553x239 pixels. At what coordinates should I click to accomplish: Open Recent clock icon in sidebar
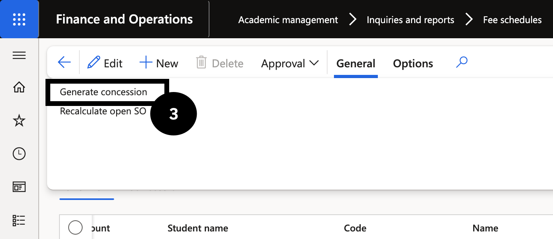pyautogui.click(x=19, y=154)
